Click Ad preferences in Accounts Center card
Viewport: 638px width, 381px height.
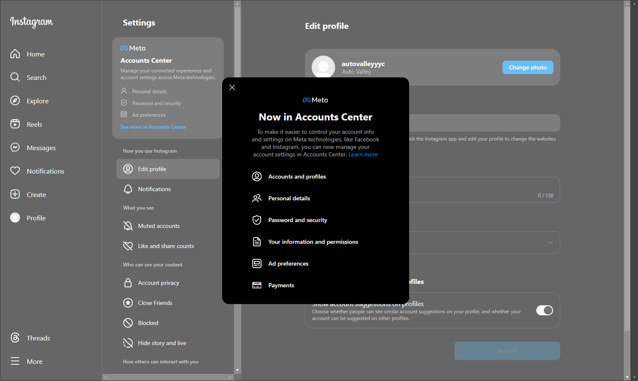tap(149, 115)
